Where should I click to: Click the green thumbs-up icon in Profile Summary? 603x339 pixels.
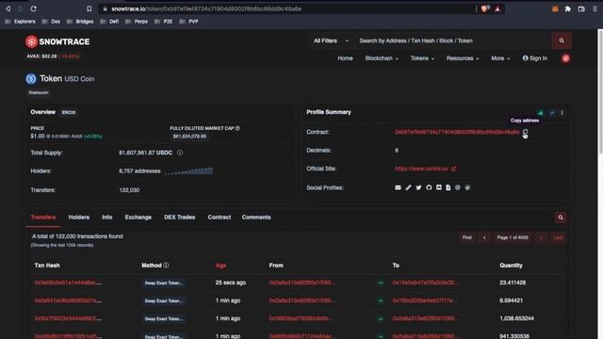(541, 113)
